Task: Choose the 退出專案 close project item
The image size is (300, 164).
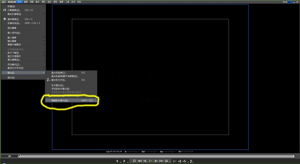Action: coord(23,28)
